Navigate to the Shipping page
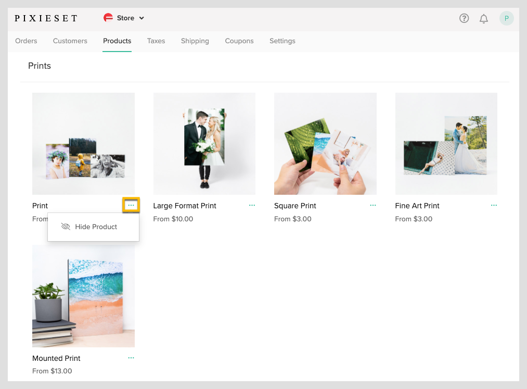The width and height of the screenshot is (527, 389). [195, 41]
